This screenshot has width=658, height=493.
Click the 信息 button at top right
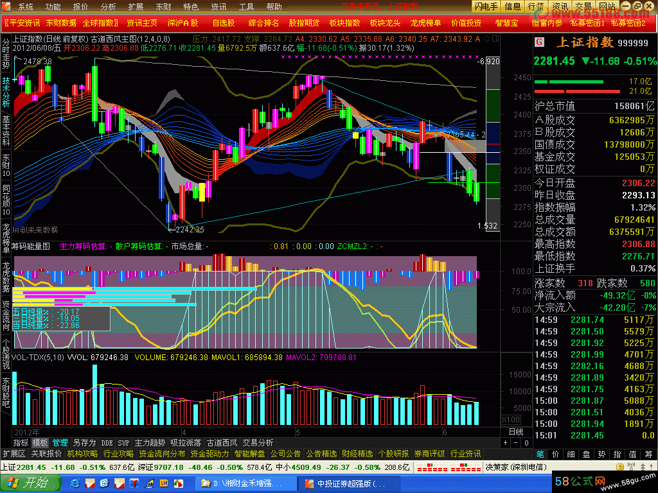tap(512, 6)
